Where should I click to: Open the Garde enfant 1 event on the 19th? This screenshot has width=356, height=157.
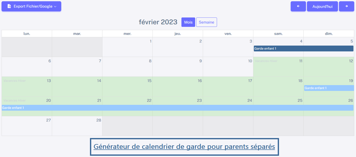coord(329,88)
